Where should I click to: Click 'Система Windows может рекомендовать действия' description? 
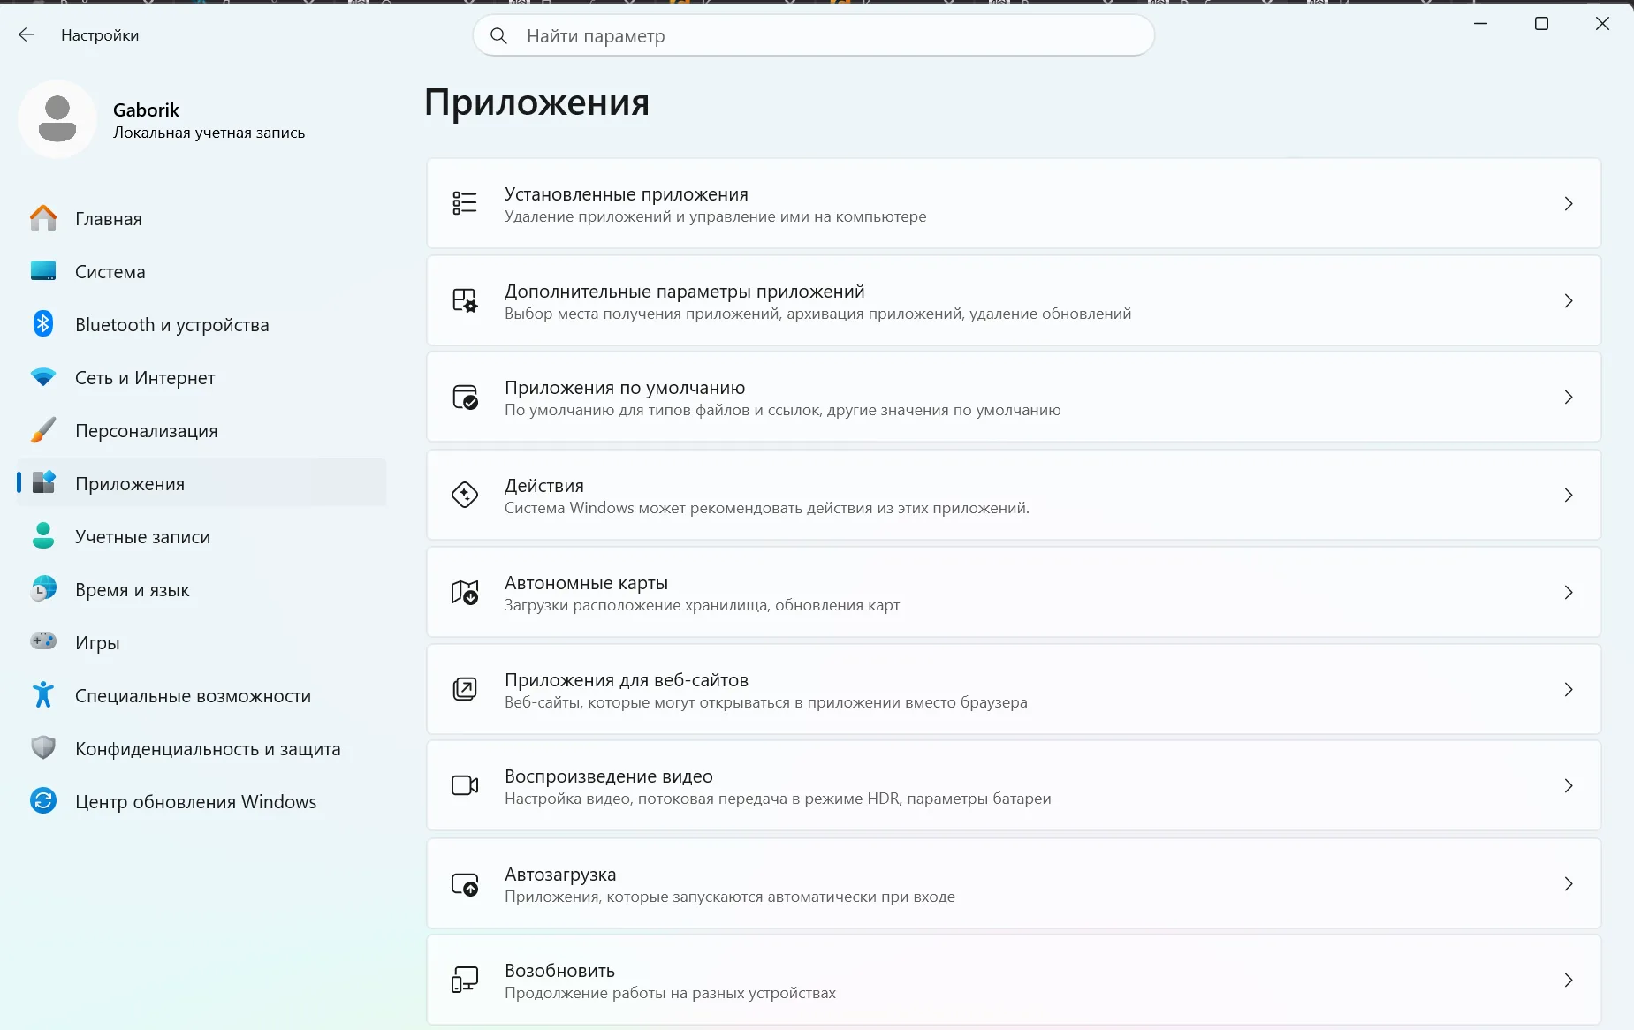(766, 508)
